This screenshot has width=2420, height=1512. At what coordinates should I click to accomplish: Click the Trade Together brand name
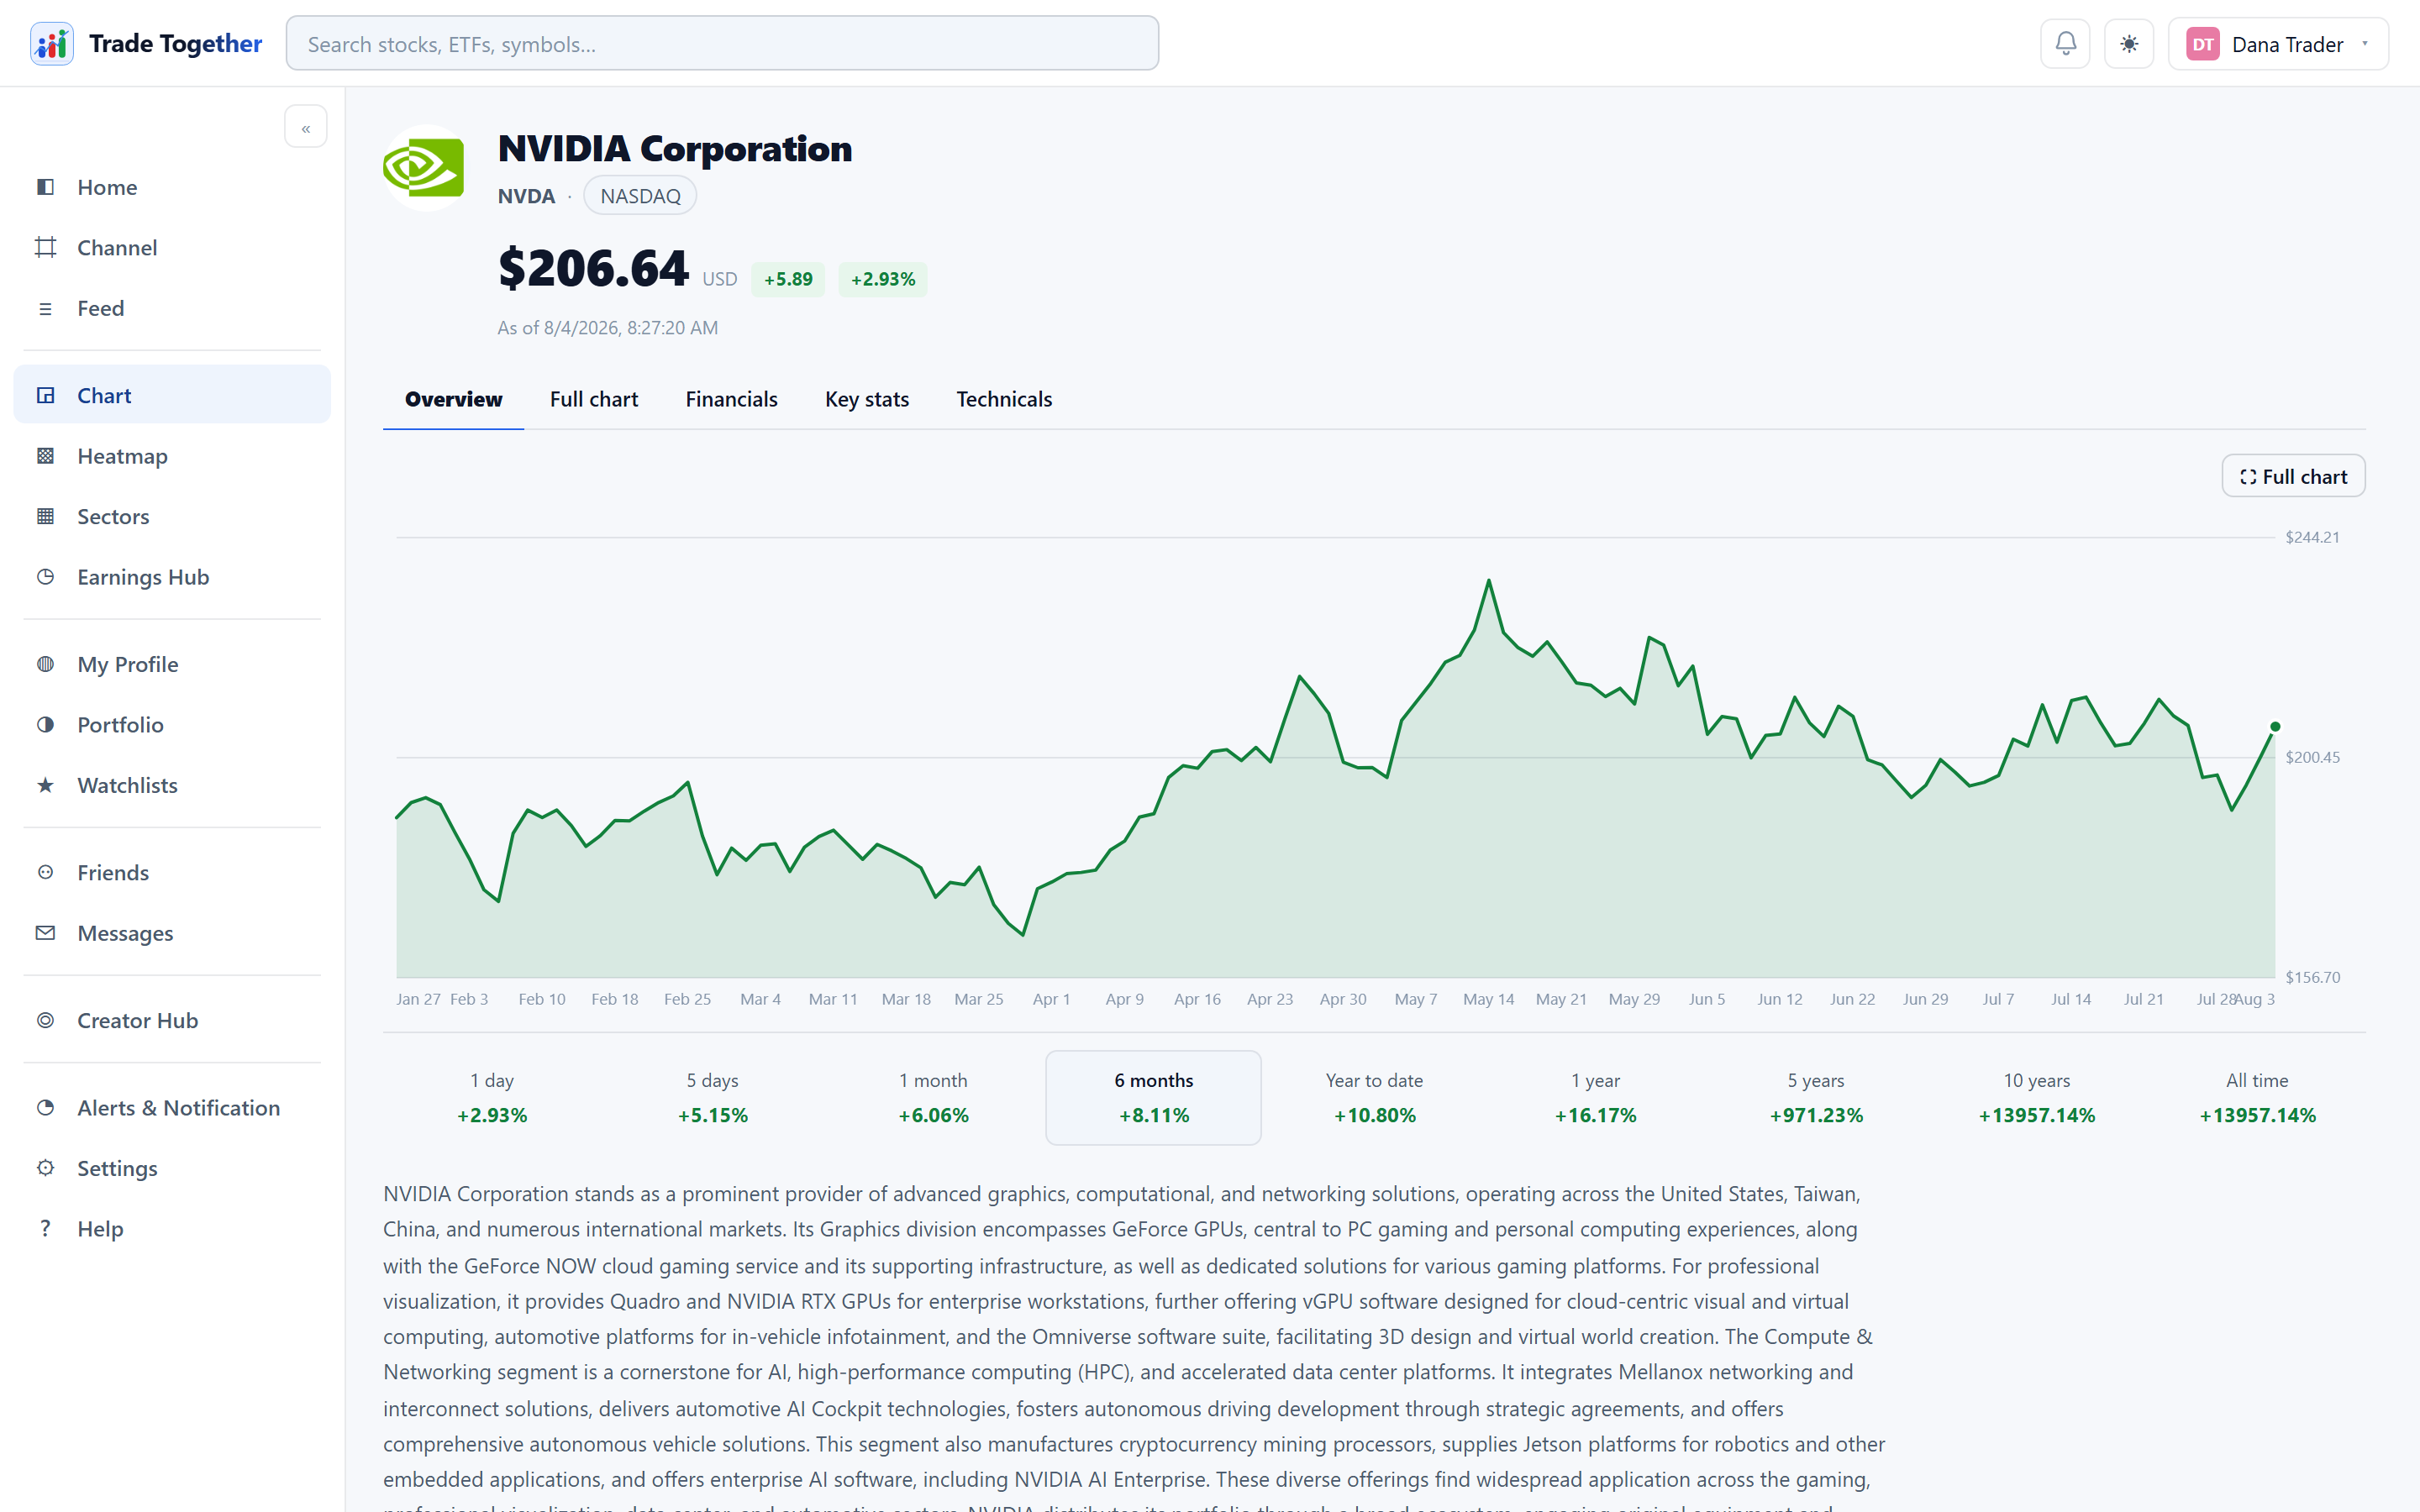pyautogui.click(x=175, y=44)
